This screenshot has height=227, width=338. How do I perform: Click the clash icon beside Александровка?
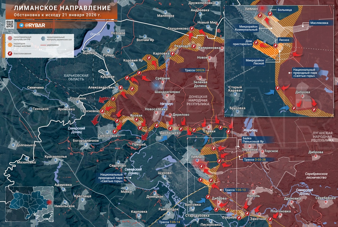tap(121, 88)
